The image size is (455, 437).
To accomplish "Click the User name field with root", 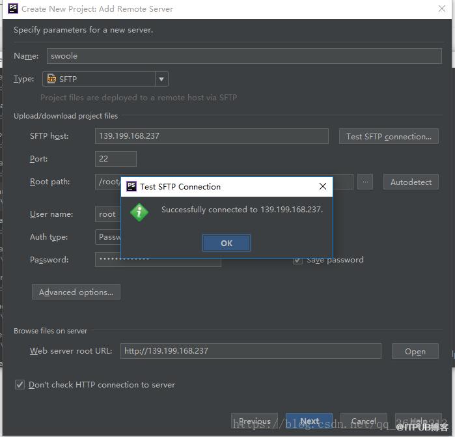I will point(108,214).
